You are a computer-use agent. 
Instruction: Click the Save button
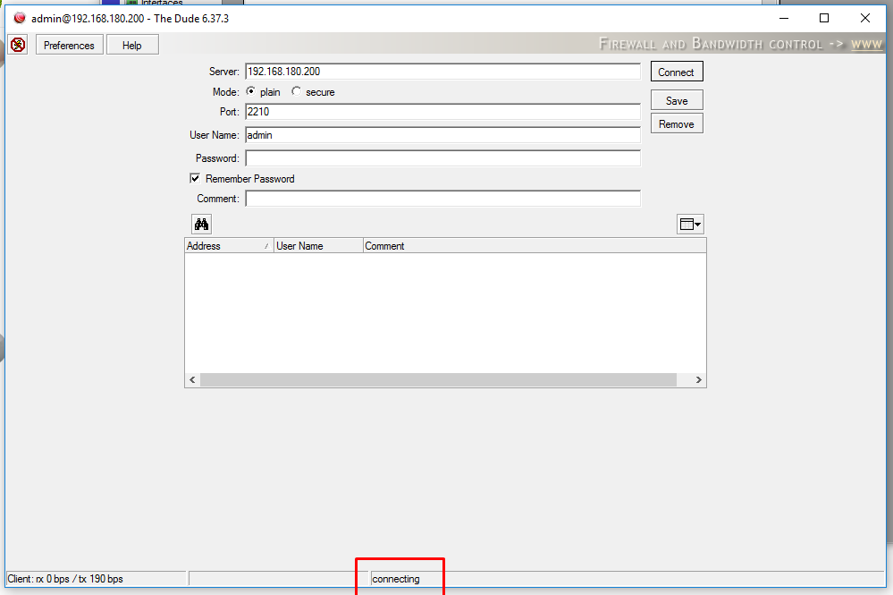[677, 100]
